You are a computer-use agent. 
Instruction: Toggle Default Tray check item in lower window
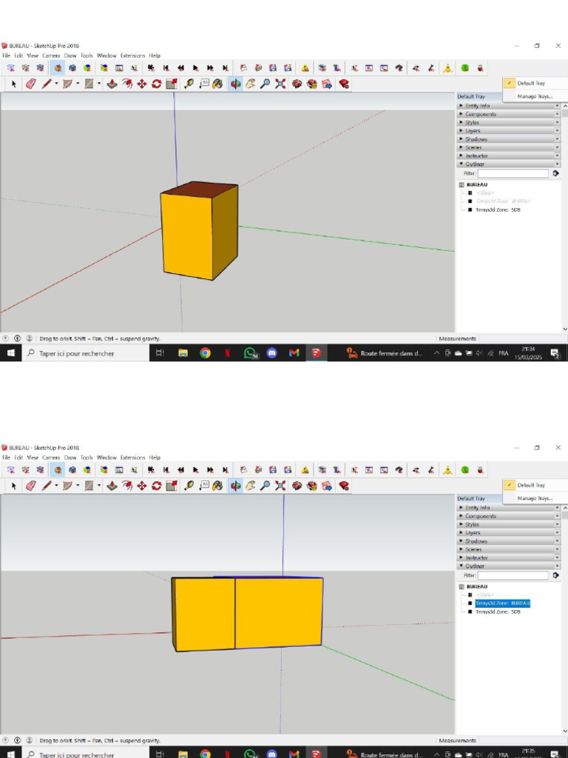coord(510,486)
